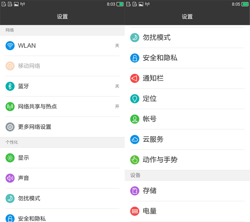Tap the 设置 title on the 8:05 screen
The height and width of the screenshot is (222, 250).
[x=187, y=17]
